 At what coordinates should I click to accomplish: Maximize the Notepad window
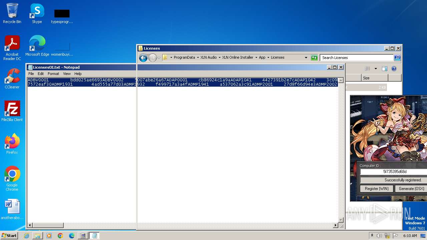click(x=335, y=67)
